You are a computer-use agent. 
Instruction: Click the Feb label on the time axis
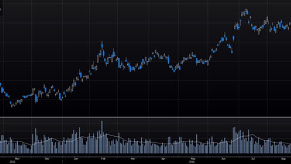(103, 159)
